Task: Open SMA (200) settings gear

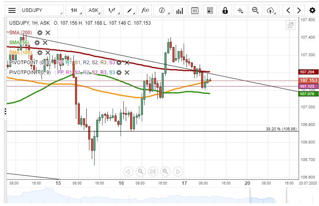Action: pos(40,33)
